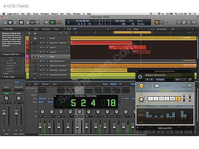
Task: Toggle Mute checkbox in Region inspector
Action: pyautogui.click(x=15, y=58)
